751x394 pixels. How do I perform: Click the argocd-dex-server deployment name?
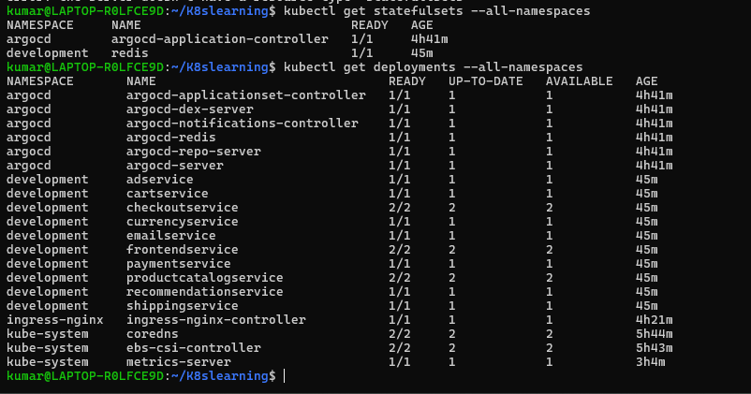coord(189,109)
